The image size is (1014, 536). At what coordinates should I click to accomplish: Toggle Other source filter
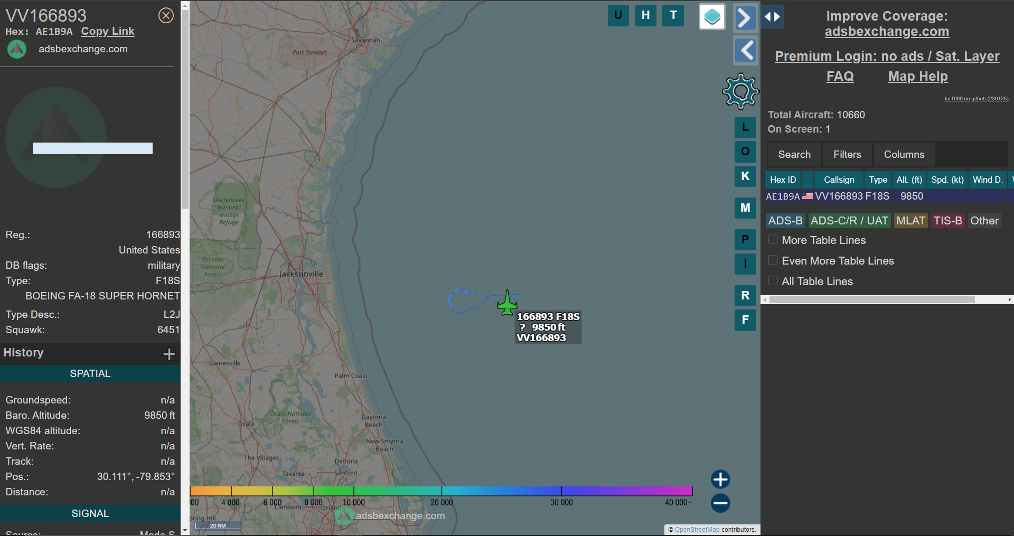[x=984, y=221]
